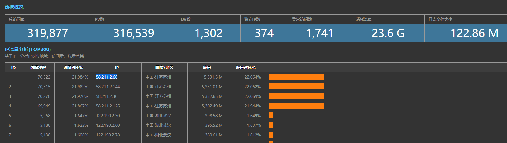Viewport: 507px width, 143px height.
Task: Click the 总访问量 card showing 319,877
Action: coord(48,33)
